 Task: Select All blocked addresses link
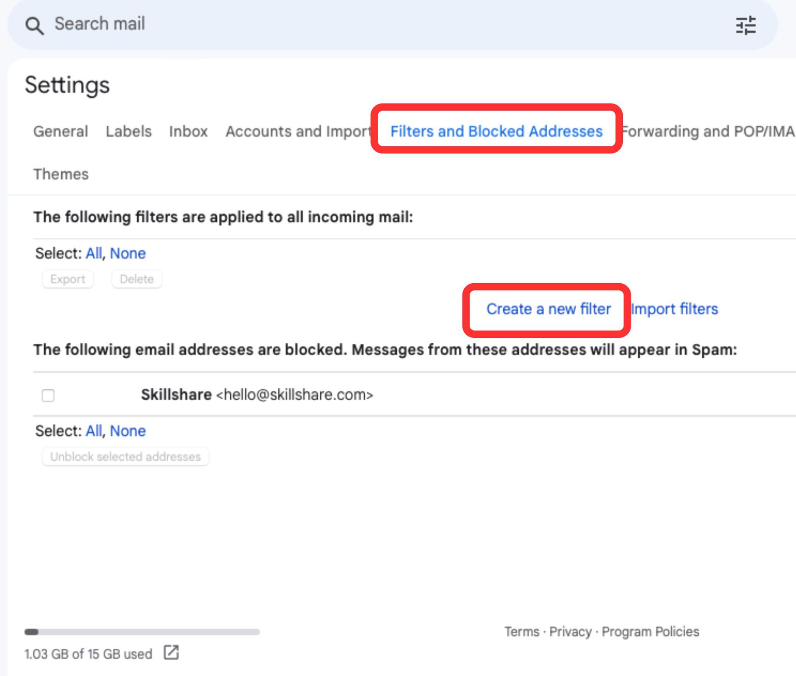(94, 431)
